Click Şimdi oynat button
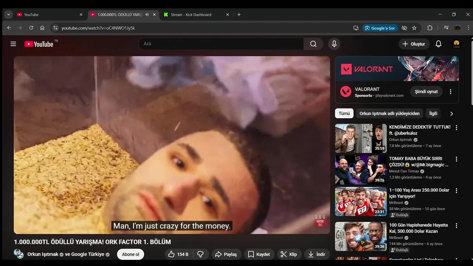The height and width of the screenshot is (266, 473). (426, 92)
